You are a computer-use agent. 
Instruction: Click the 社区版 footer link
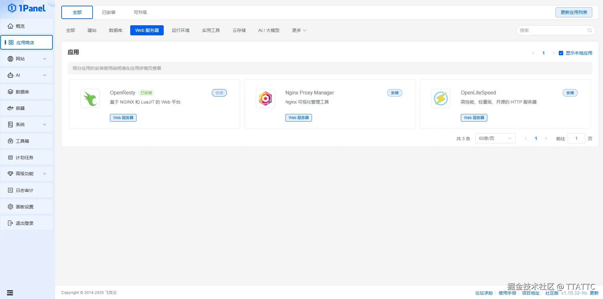tap(552, 293)
